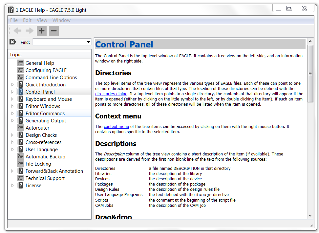Screen dimensions: 319x233
Task: Minimize the EAGLE Help window
Action: click(x=279, y=9)
